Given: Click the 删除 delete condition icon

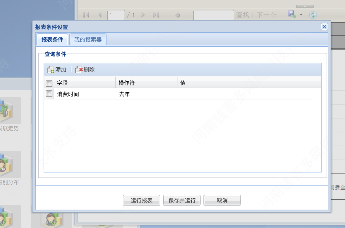Looking at the screenshot, I should (x=79, y=69).
